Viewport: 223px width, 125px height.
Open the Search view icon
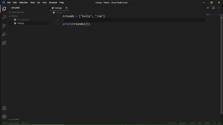point(4,17)
